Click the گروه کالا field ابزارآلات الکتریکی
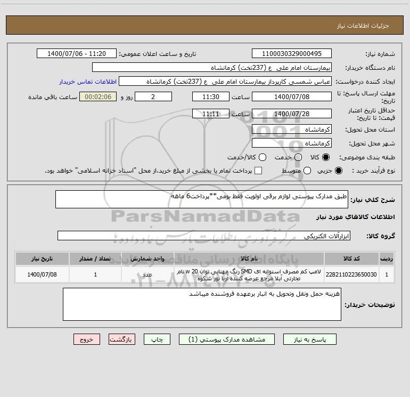The width and height of the screenshot is (410, 397). [x=204, y=236]
